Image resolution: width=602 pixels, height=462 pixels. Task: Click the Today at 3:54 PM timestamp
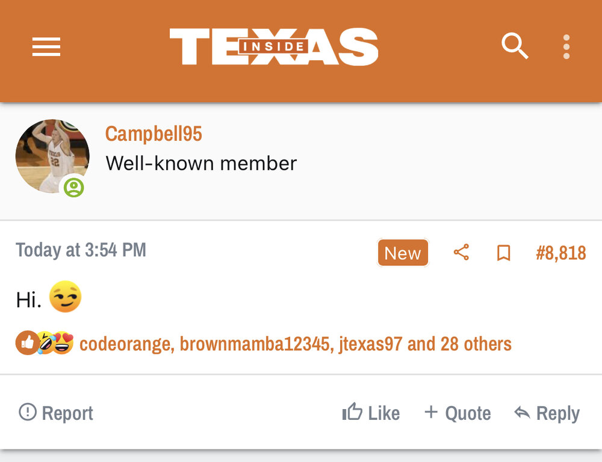[81, 250]
